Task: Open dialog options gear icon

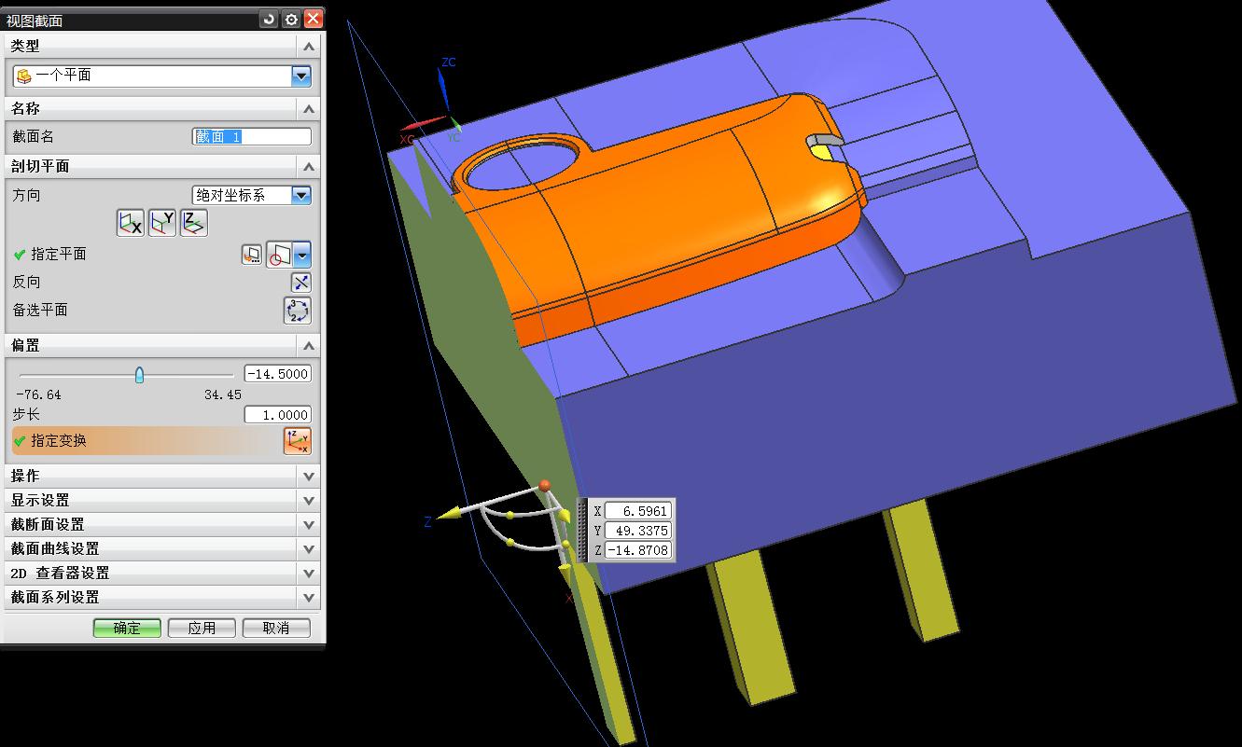Action: tap(291, 19)
